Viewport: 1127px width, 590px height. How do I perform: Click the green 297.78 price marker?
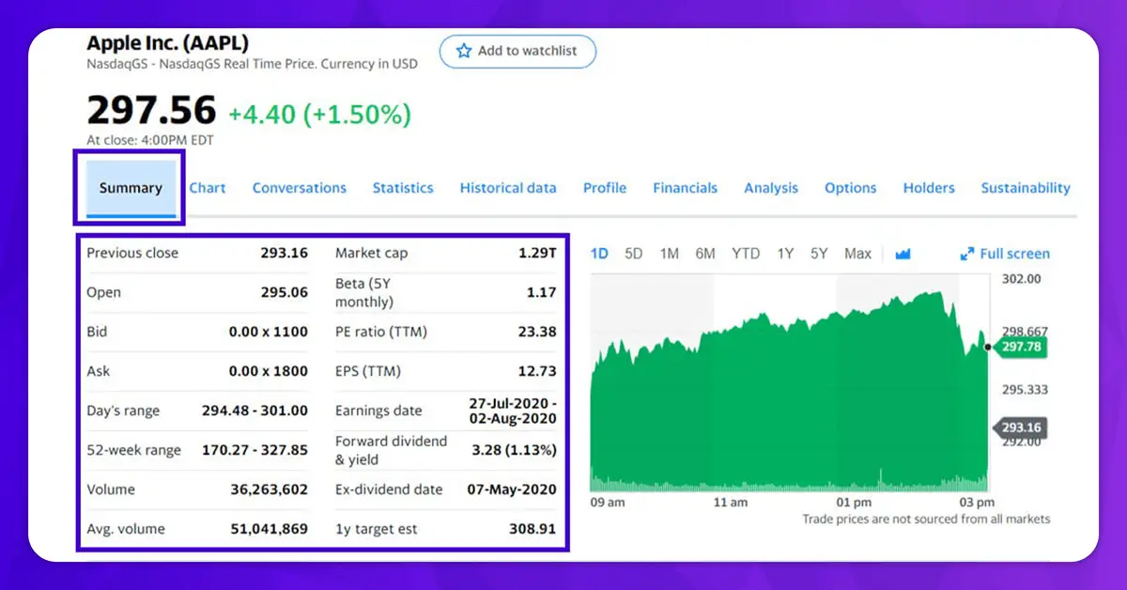pos(1021,347)
